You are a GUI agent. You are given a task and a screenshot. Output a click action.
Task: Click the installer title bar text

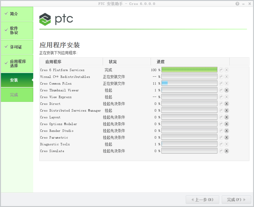click(127, 4)
